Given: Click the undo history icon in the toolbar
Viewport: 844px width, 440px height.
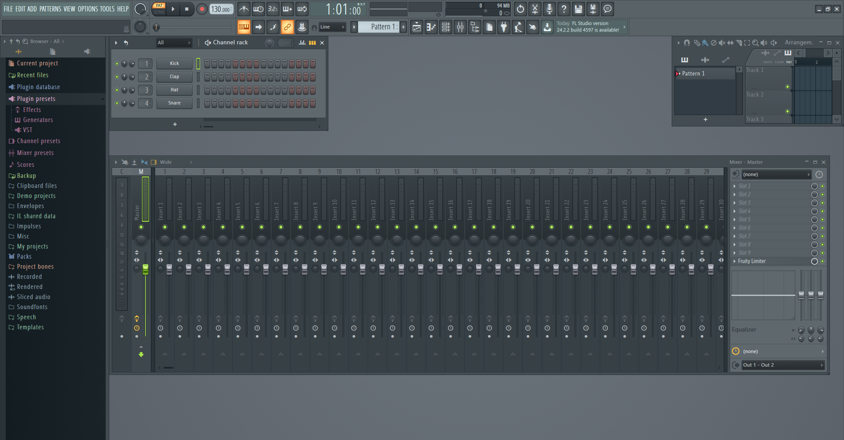Looking at the screenshot, I should (520, 9).
